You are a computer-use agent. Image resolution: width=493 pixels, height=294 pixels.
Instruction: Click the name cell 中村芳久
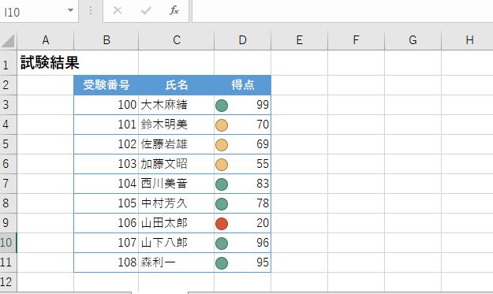point(177,203)
